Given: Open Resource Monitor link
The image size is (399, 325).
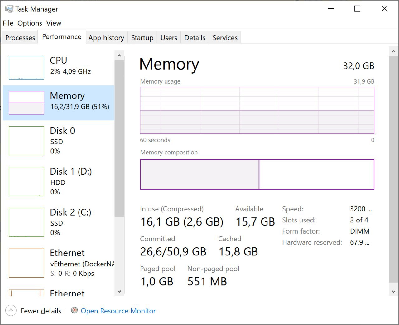Looking at the screenshot, I should (118, 311).
